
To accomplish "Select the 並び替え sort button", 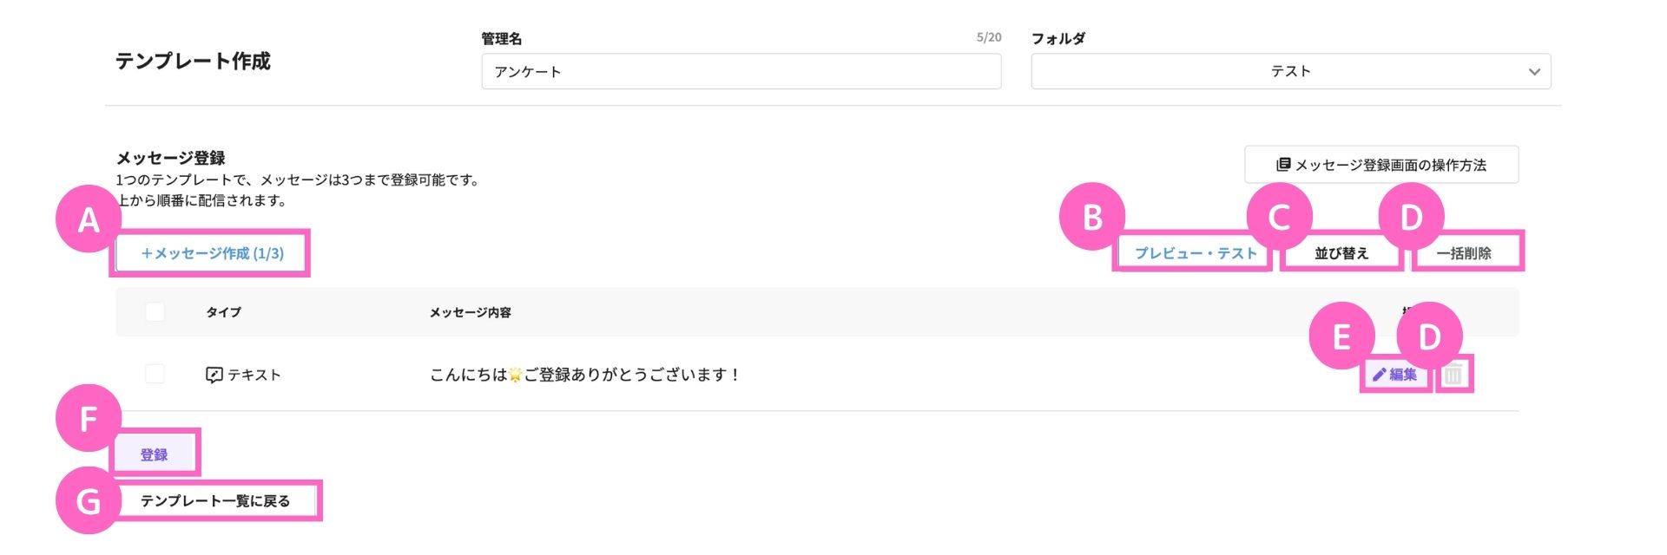I will point(1341,253).
